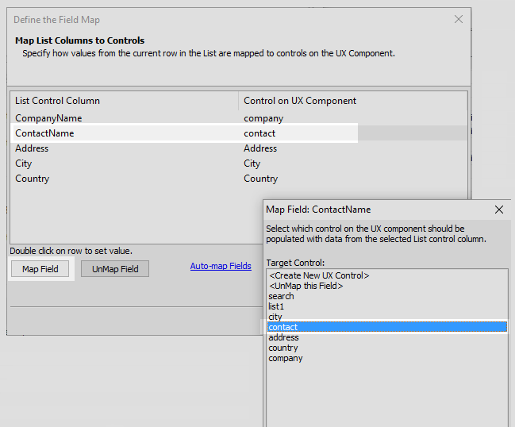Screen dimensions: 515x427
Task: Select the City row in the field map
Action: [x=239, y=163]
